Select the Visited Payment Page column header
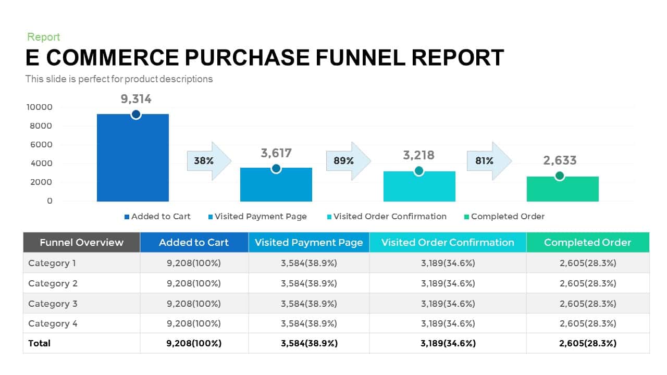Viewport: 667px width, 375px height. click(309, 243)
